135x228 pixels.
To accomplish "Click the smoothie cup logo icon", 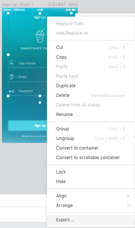I will pyautogui.click(x=40, y=36).
